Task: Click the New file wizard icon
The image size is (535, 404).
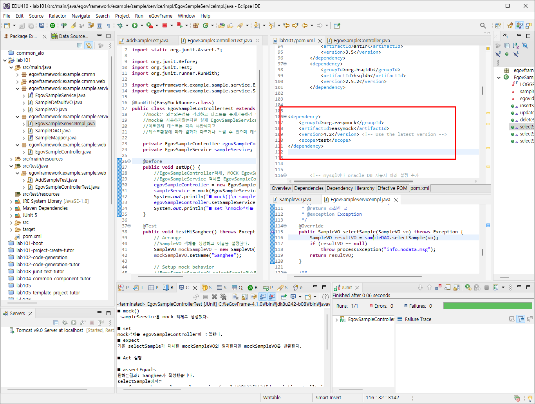Action: click(x=7, y=25)
